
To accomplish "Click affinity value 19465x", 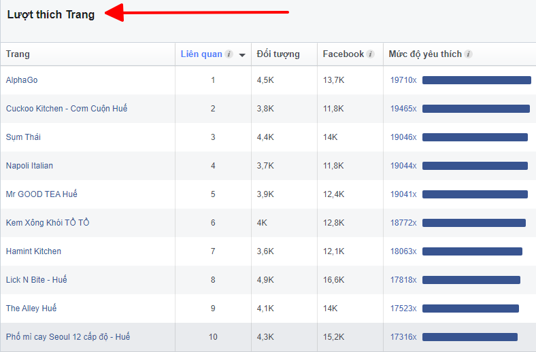I will pyautogui.click(x=403, y=109).
